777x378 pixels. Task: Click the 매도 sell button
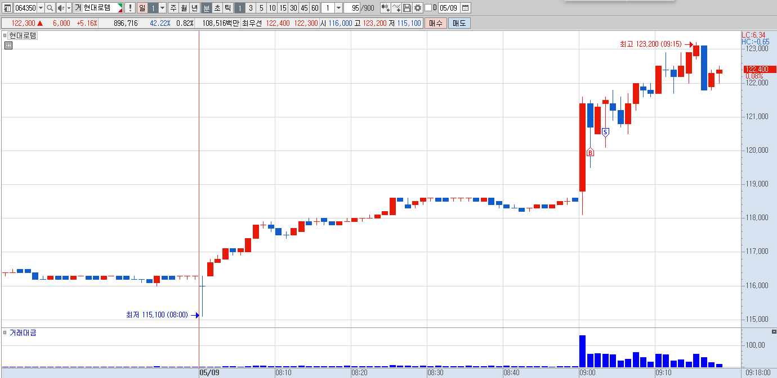tap(459, 23)
